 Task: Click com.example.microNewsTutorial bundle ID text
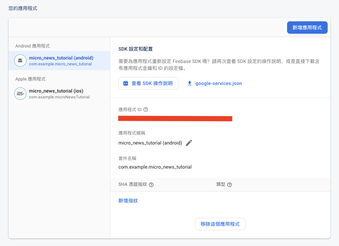click(x=59, y=97)
